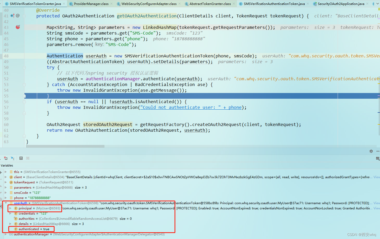
Task: Expand the 'details' field node
Action: (x=10, y=224)
